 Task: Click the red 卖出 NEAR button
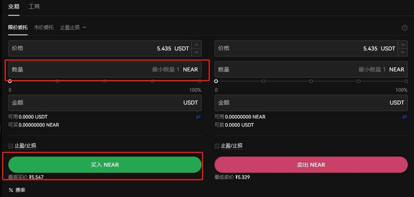(311, 165)
